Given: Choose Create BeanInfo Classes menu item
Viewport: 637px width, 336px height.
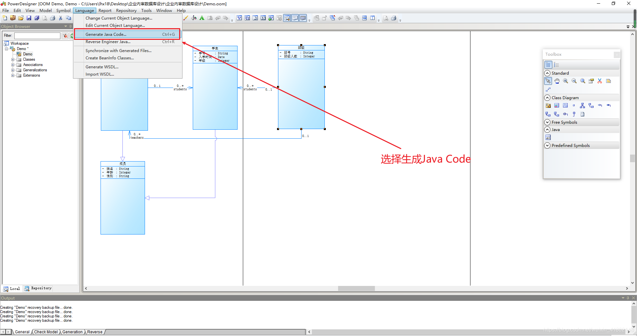Looking at the screenshot, I should (x=128, y=58).
